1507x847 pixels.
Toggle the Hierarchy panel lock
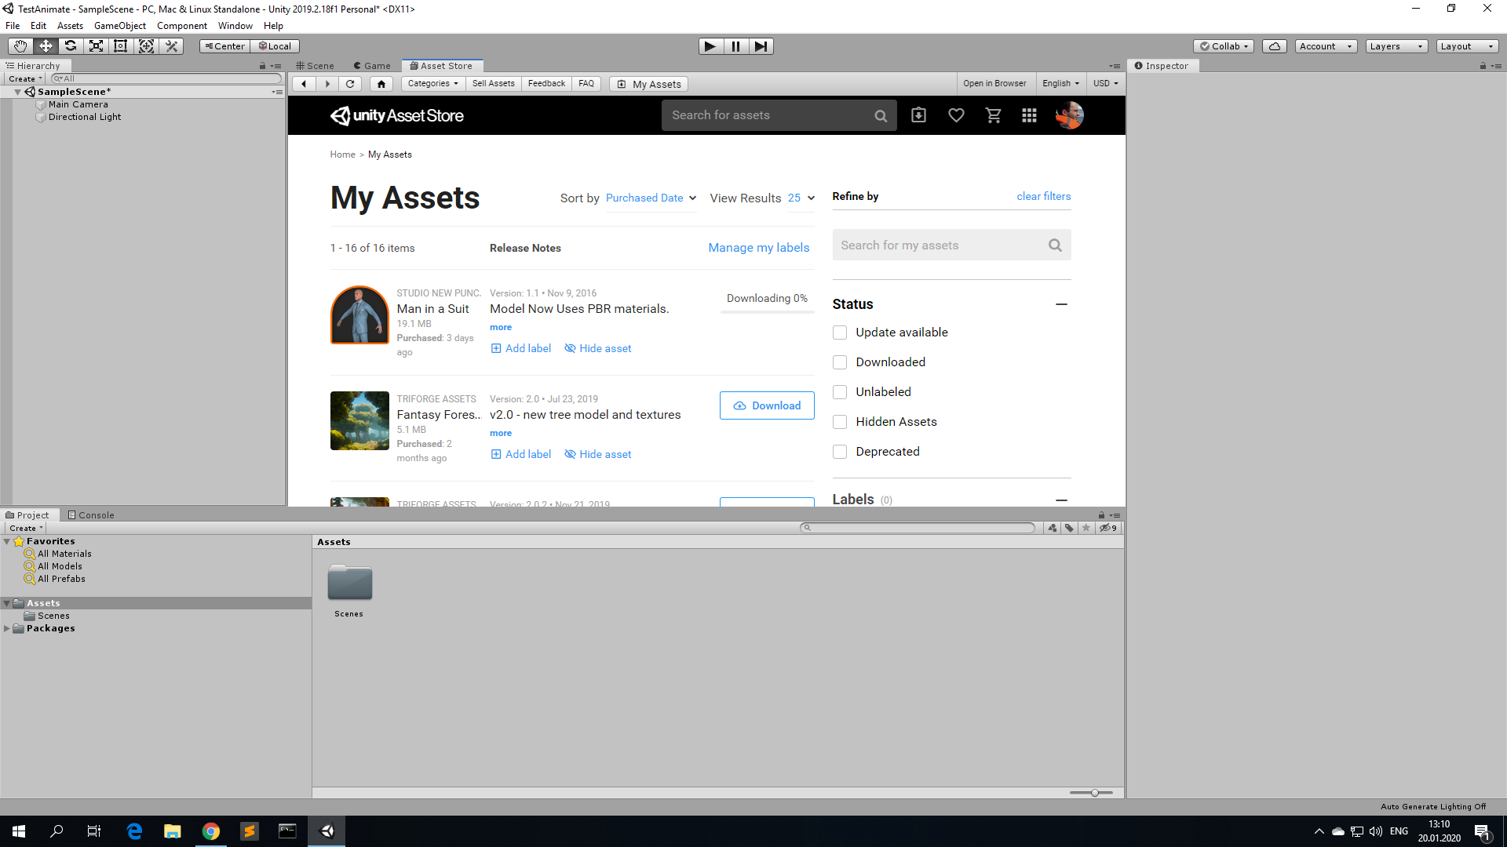click(262, 66)
